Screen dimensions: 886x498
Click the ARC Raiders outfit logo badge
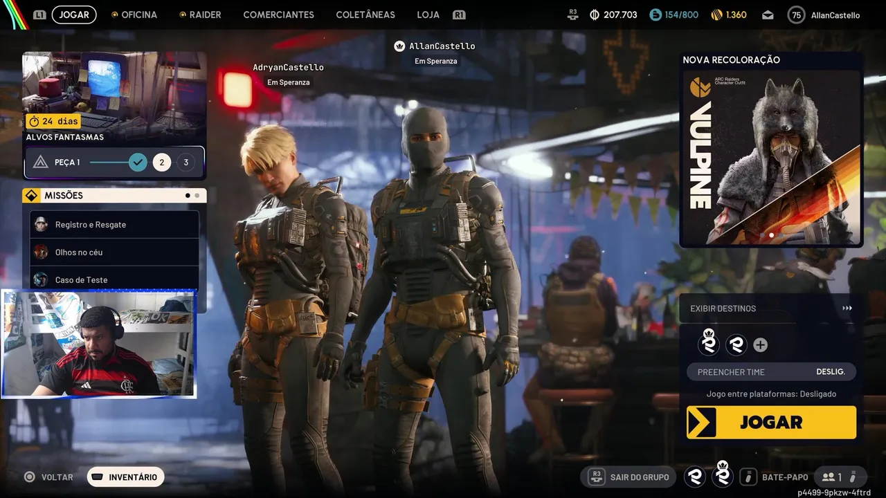[700, 87]
